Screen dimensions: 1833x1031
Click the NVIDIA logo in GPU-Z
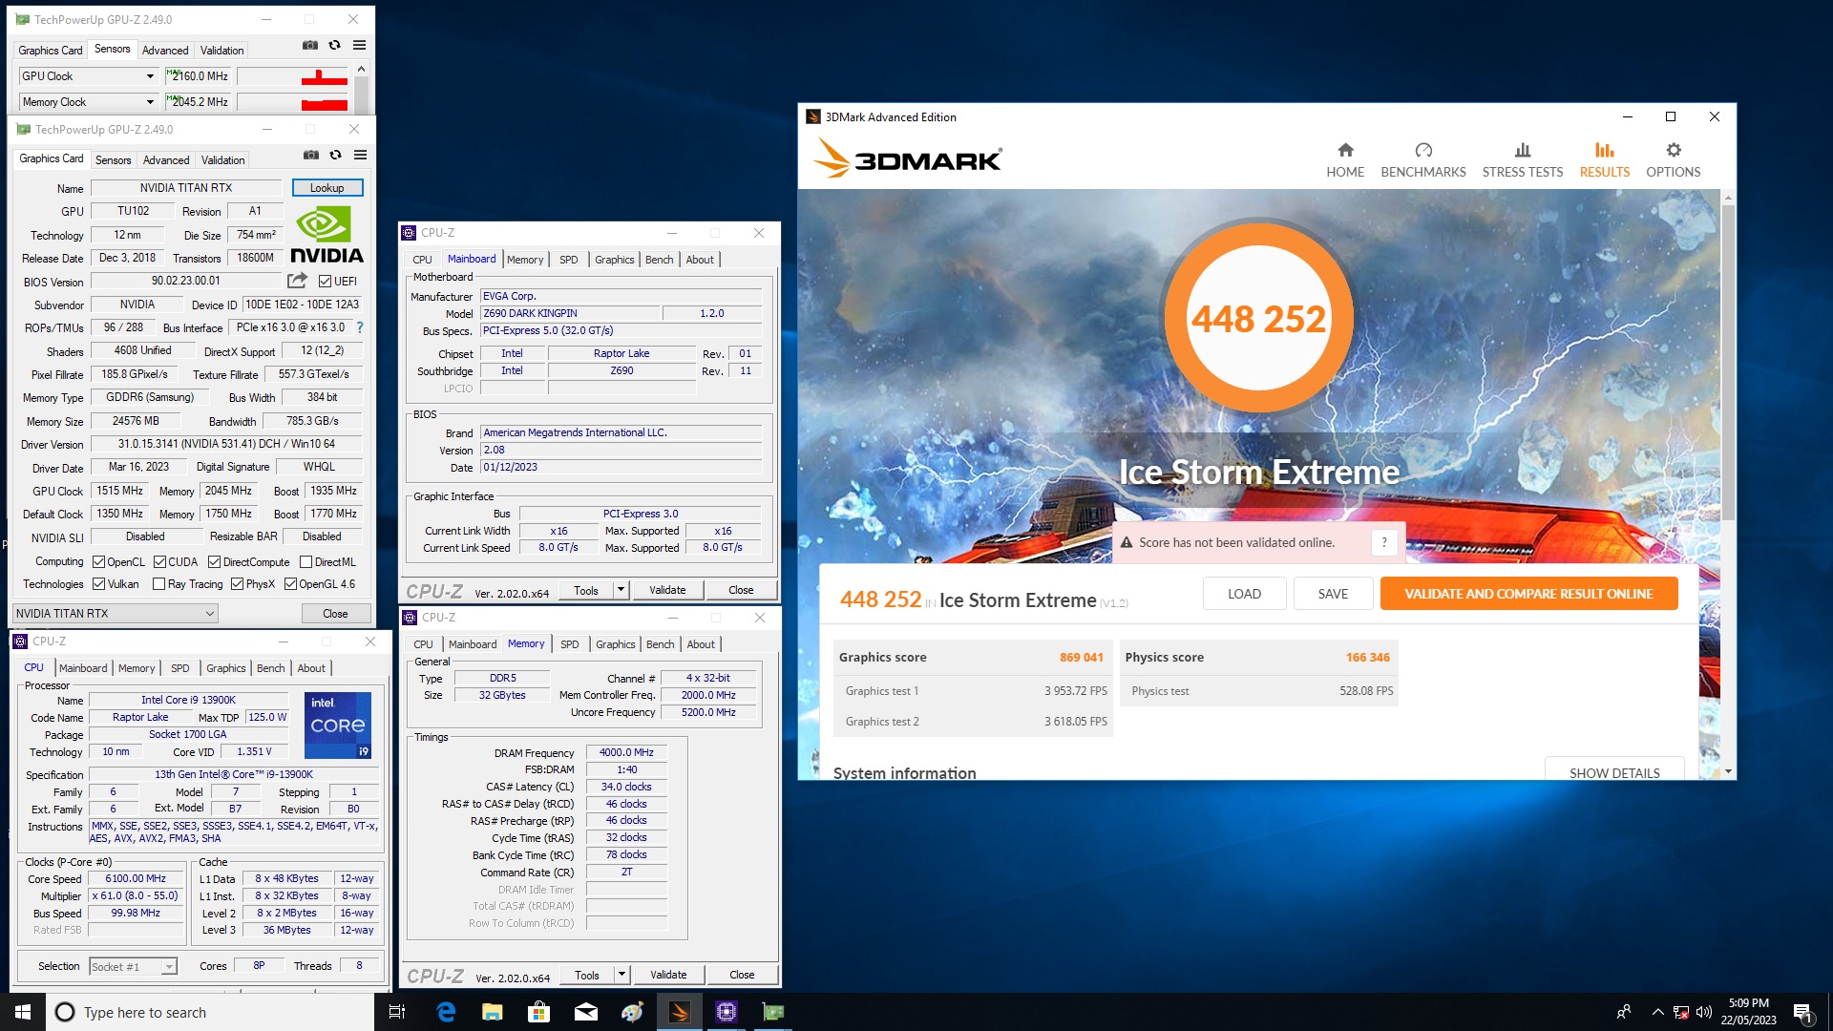[x=327, y=235]
